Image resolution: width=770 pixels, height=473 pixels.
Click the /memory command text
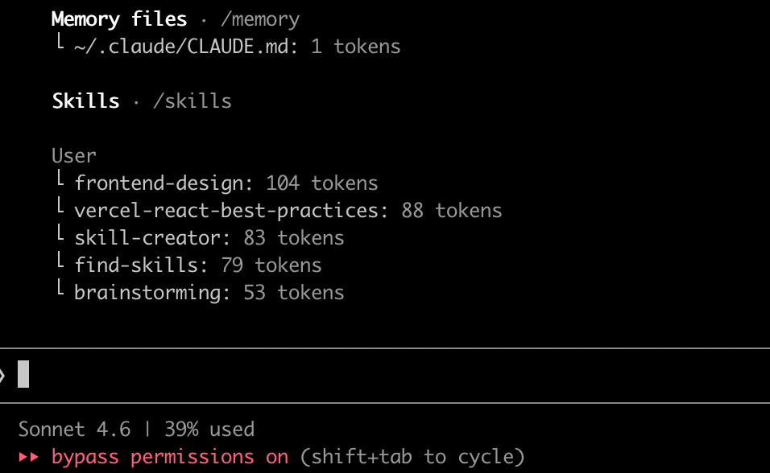pyautogui.click(x=259, y=19)
